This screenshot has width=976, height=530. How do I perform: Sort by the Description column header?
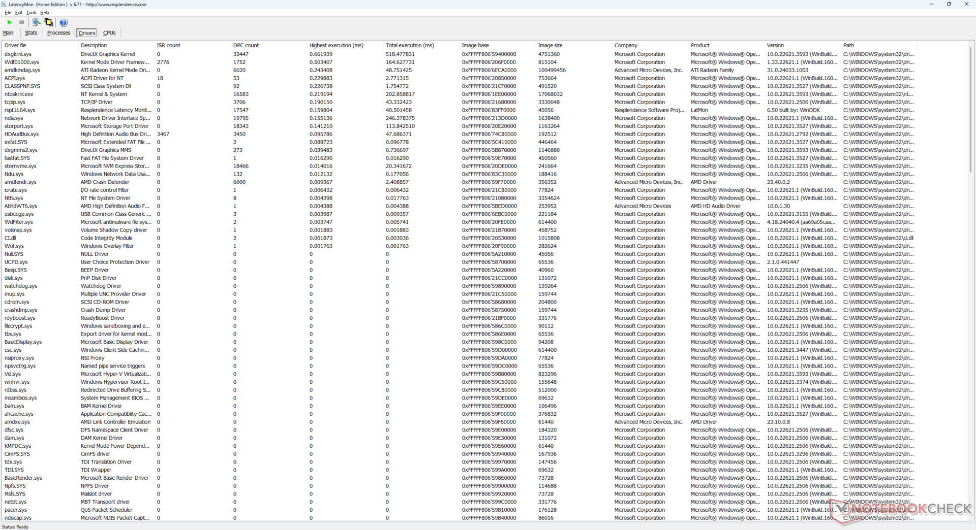116,45
